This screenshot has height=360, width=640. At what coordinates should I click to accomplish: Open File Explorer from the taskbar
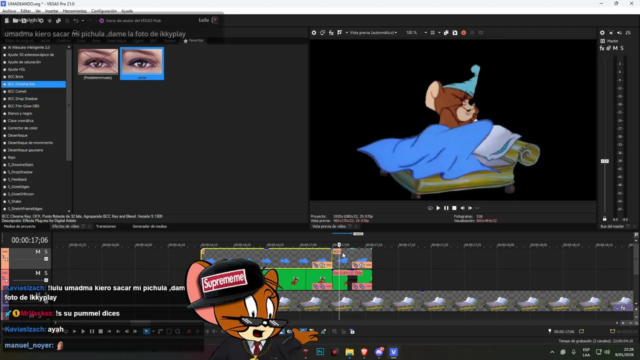349,352
